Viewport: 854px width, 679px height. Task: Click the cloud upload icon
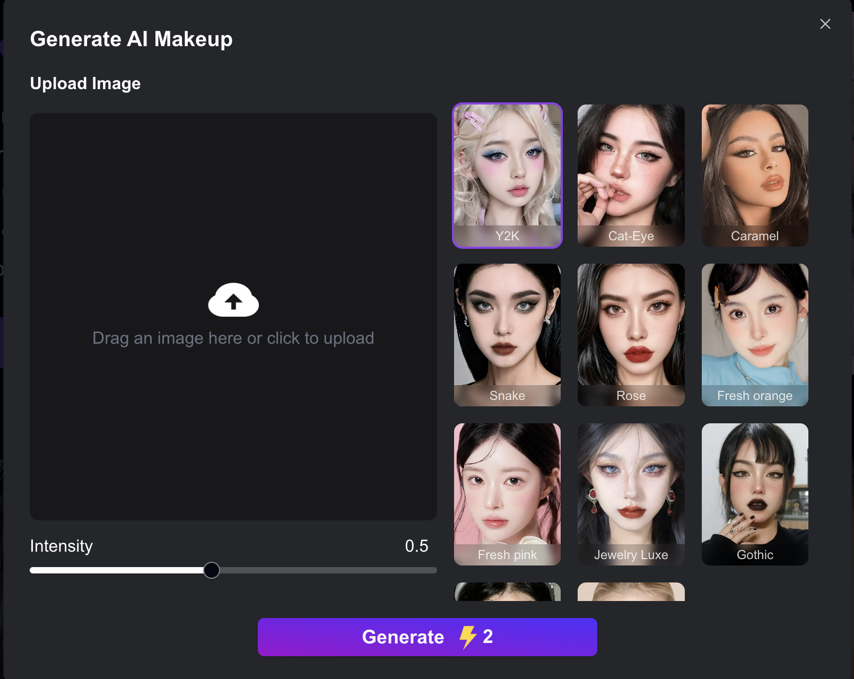(233, 300)
